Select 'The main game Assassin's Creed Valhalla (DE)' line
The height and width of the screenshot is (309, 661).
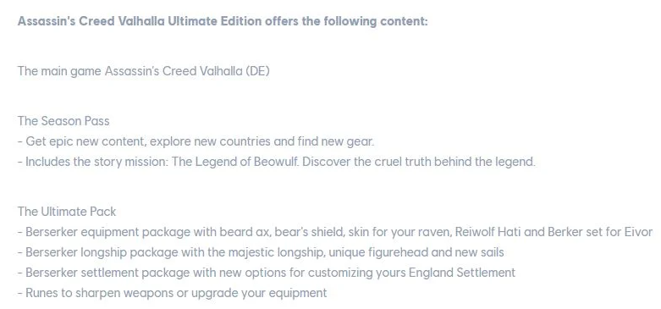143,71
